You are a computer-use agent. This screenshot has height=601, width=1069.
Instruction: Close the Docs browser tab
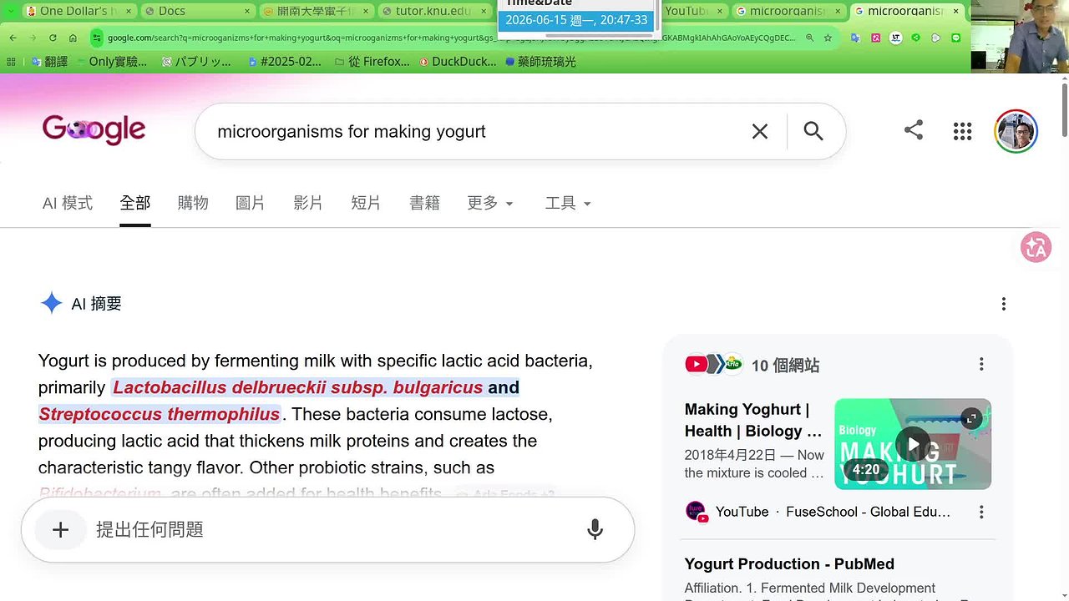[x=247, y=12]
